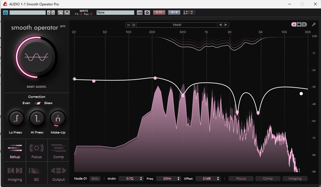Open the Imaging panel tab
The height and width of the screenshot is (187, 321).
coord(15,173)
